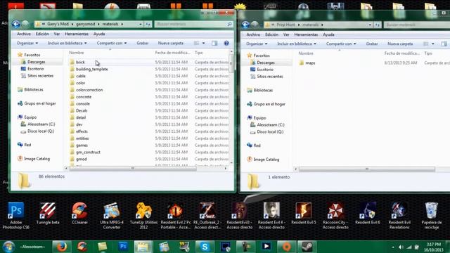Viewport: 450px width, 253px height.
Task: Launch Resident Evil 4 shortcut
Action: (x=271, y=215)
